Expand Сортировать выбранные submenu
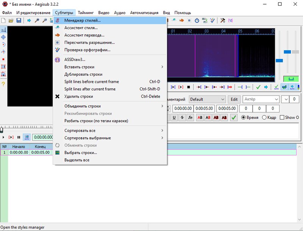Screen dimensions: 303x231 (x=110, y=138)
